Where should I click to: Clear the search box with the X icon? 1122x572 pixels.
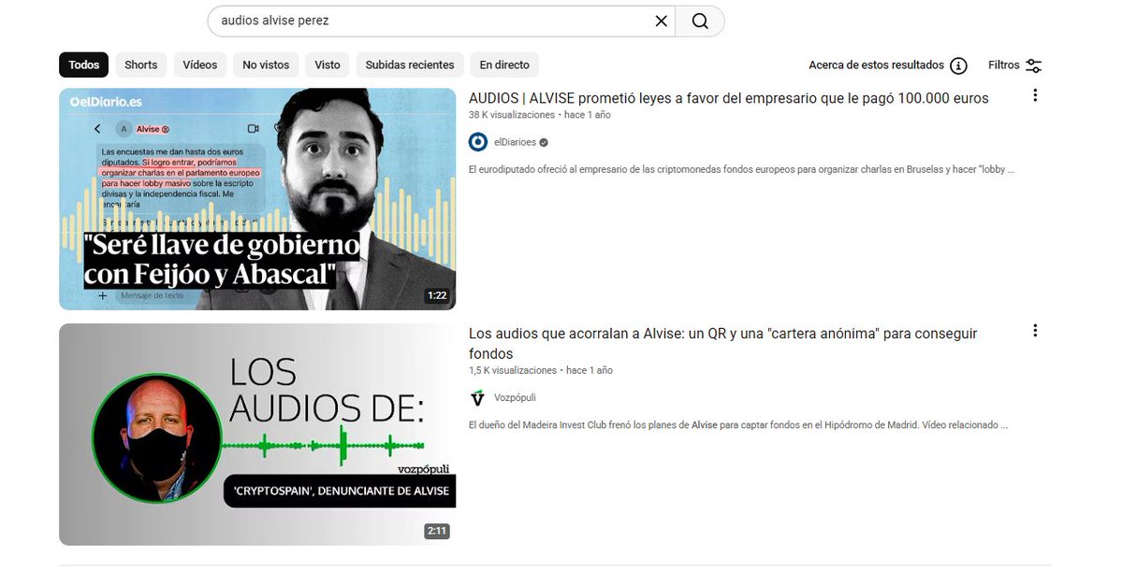point(662,21)
